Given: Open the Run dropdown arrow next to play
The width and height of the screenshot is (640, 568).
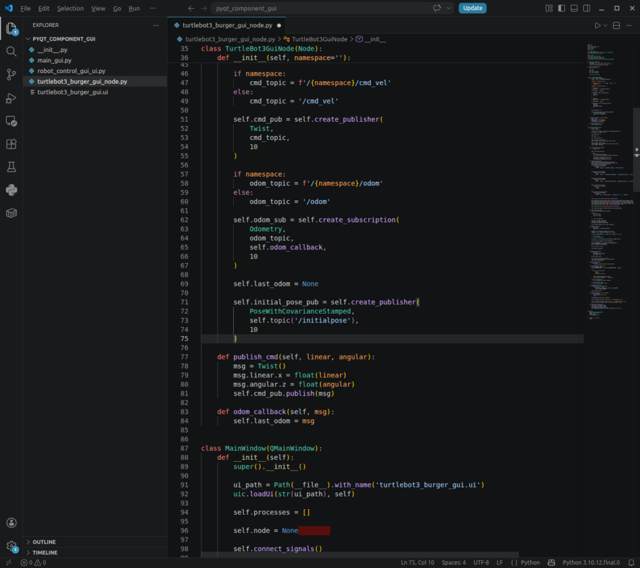Looking at the screenshot, I should [605, 25].
